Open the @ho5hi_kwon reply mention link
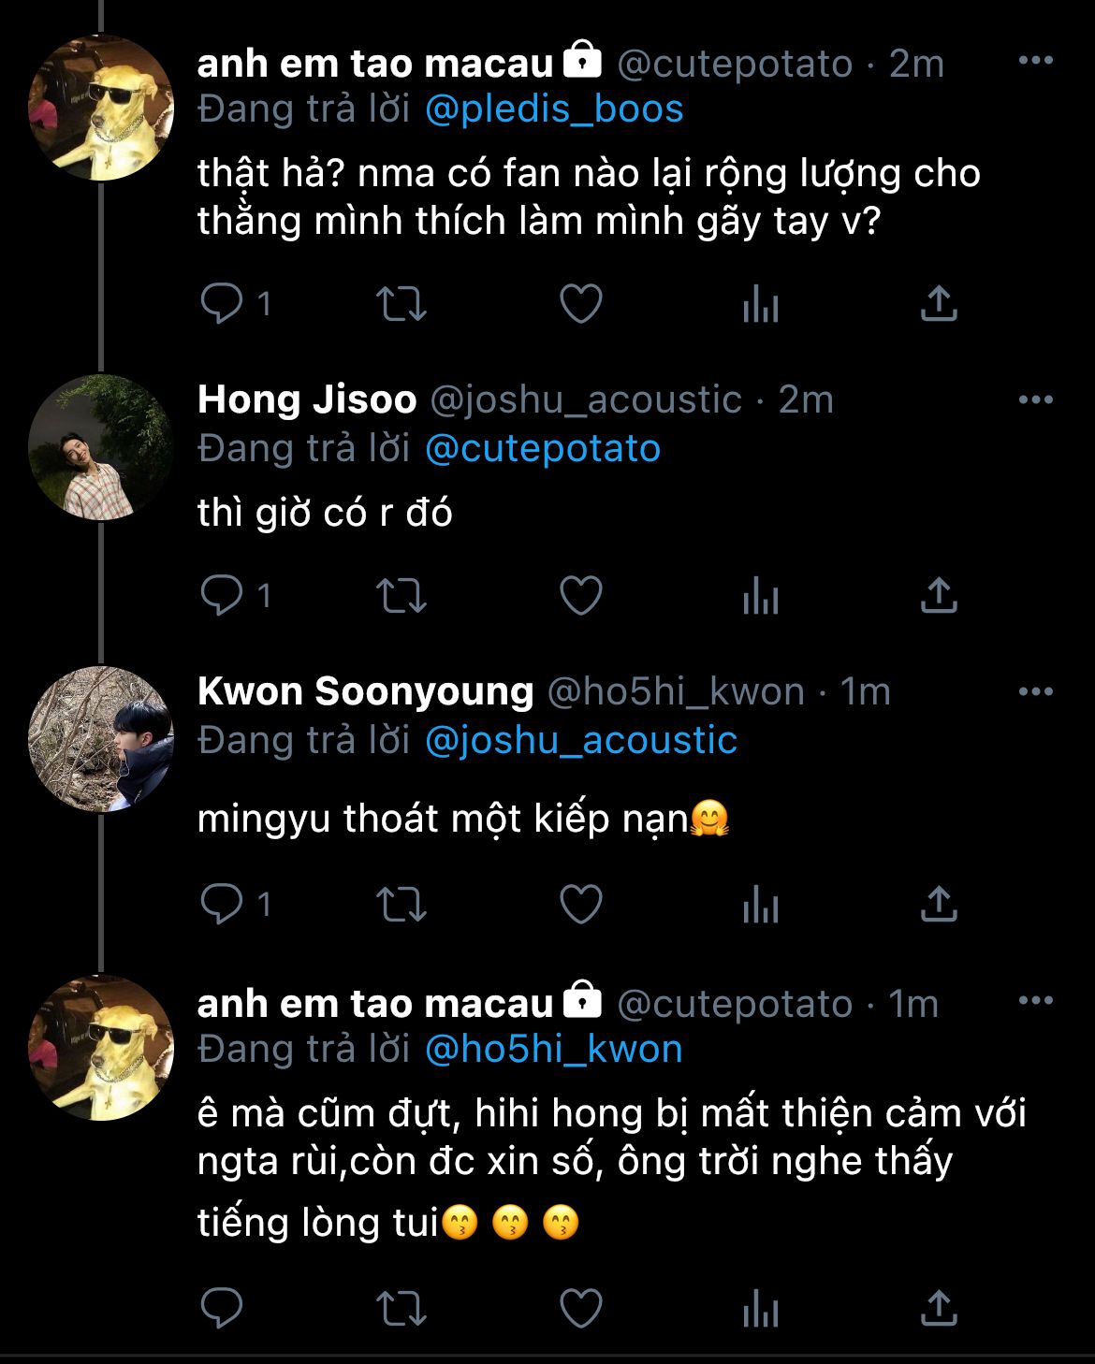This screenshot has width=1095, height=1364. (553, 1049)
